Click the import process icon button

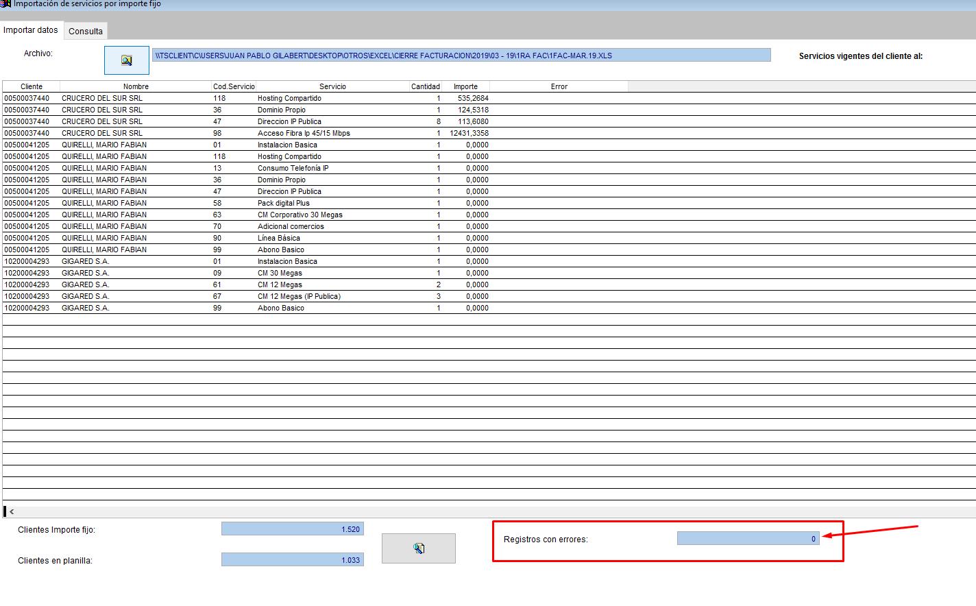(418, 548)
